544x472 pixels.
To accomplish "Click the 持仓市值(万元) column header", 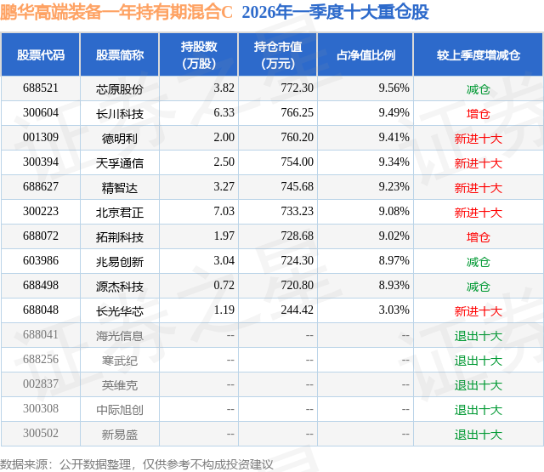I will [x=278, y=54].
